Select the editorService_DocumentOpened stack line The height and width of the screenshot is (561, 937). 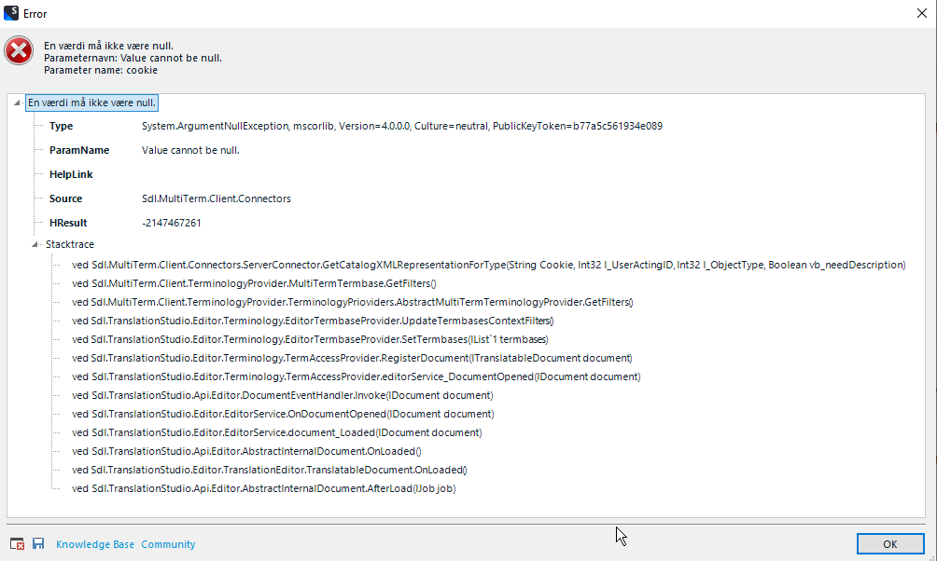pyautogui.click(x=357, y=376)
